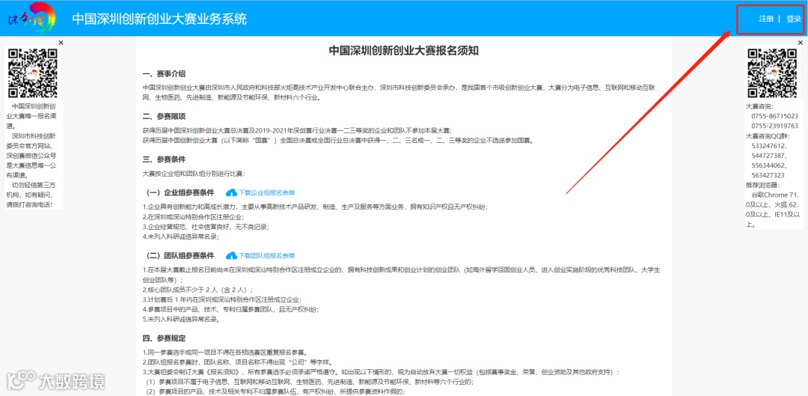Click section heading 一、赛事介绍
This screenshot has width=808, height=396.
pyautogui.click(x=165, y=73)
